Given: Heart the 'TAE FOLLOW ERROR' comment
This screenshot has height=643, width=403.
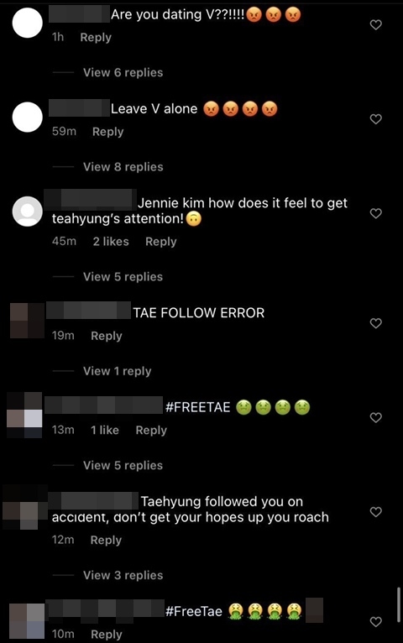Looking at the screenshot, I should pyautogui.click(x=376, y=323).
